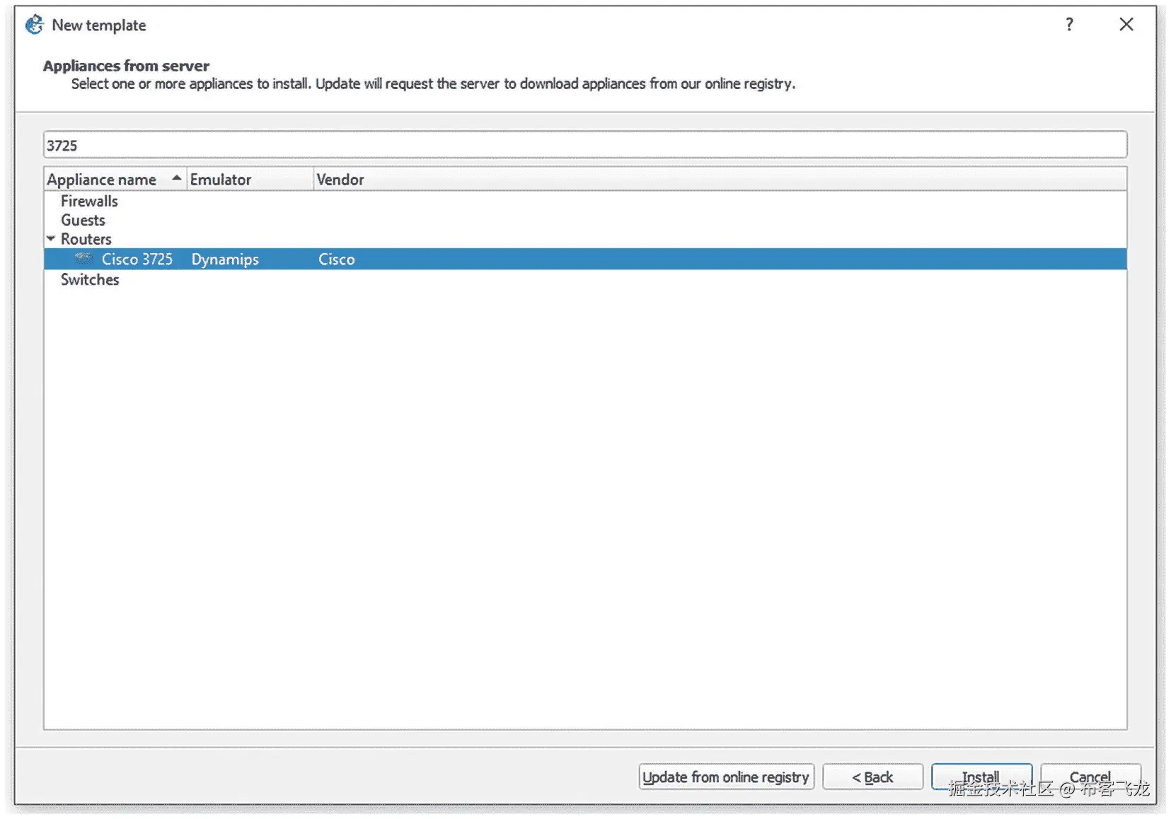This screenshot has height=819, width=1171.
Task: Select the Guests category
Action: [83, 221]
